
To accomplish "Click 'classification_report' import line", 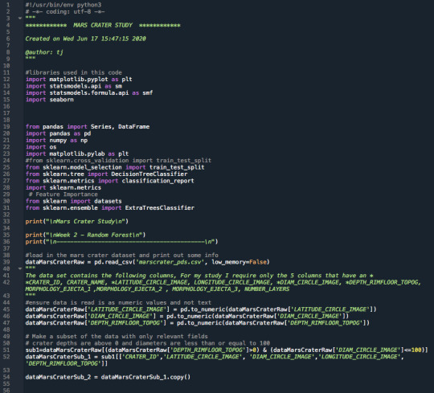I will (x=110, y=181).
